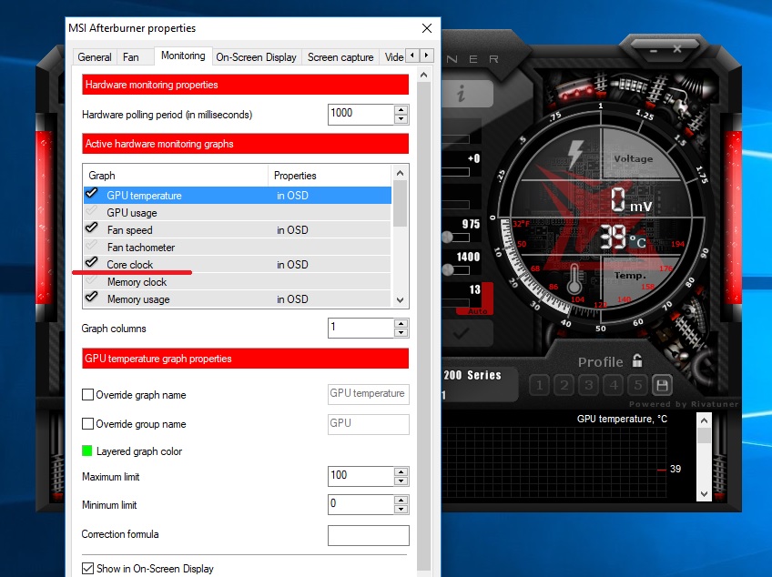The width and height of the screenshot is (772, 577).
Task: Click the hardware polling period field
Action: point(361,115)
